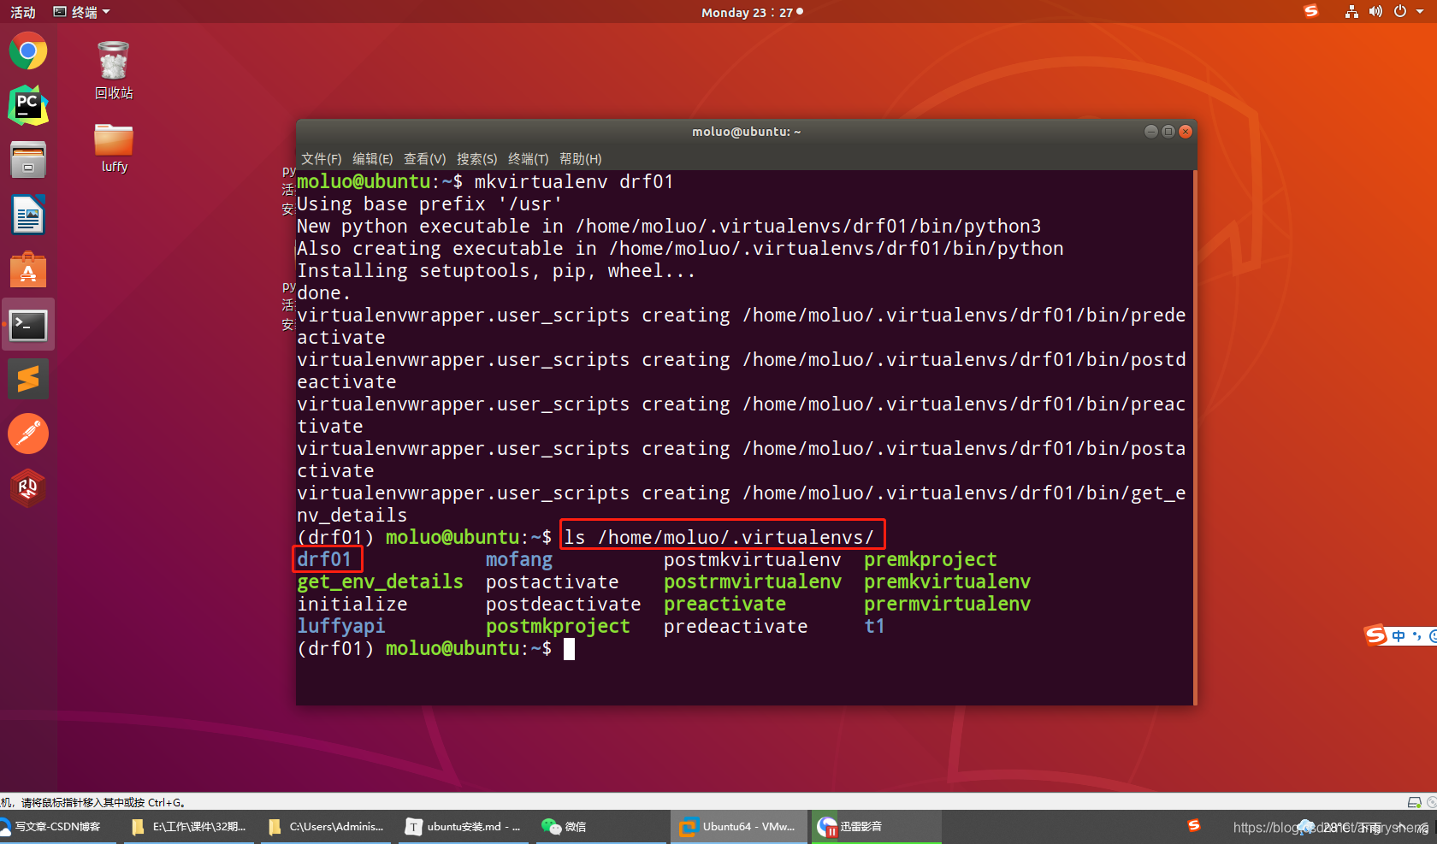Click the floating Sogou input toolbar logo
Image resolution: width=1437 pixels, height=844 pixels.
pyautogui.click(x=1375, y=635)
